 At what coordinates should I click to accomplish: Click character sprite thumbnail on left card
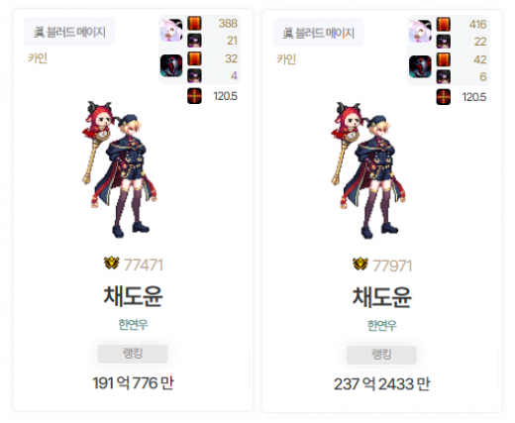119,169
